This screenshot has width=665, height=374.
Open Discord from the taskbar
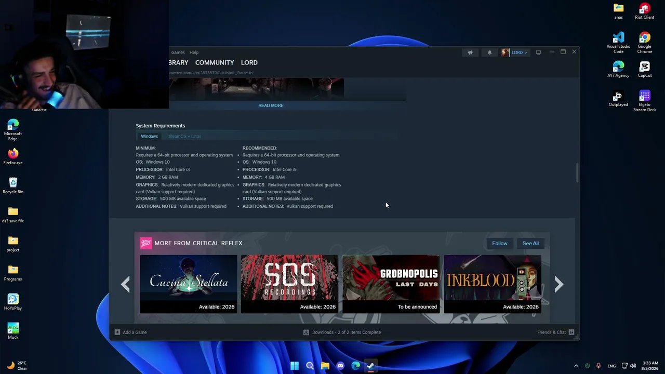coord(340,366)
